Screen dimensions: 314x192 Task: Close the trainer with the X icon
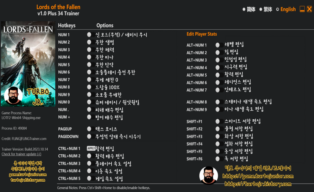310,9
